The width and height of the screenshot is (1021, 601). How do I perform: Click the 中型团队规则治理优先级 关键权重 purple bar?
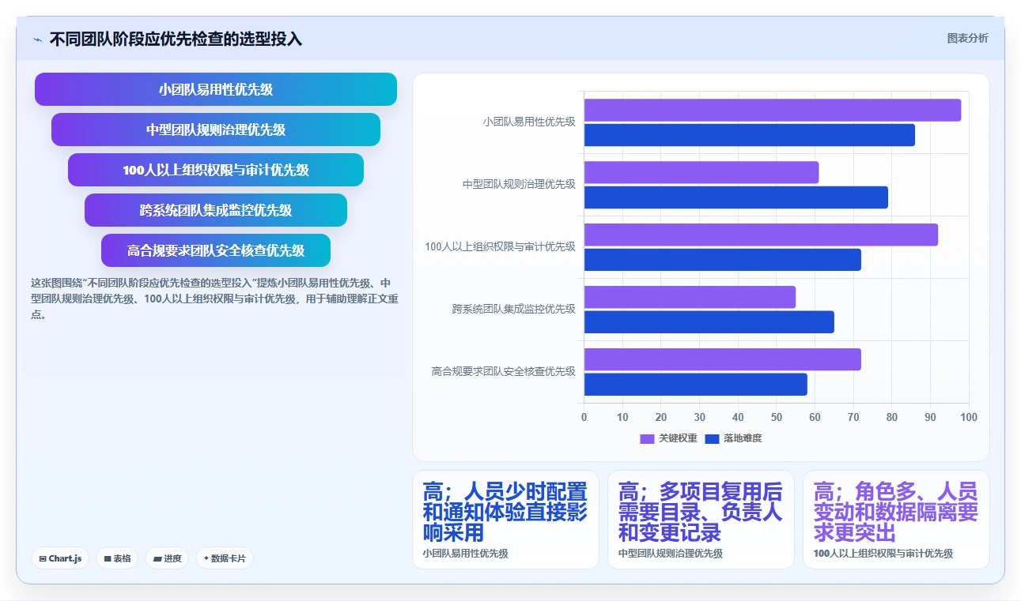[701, 172]
